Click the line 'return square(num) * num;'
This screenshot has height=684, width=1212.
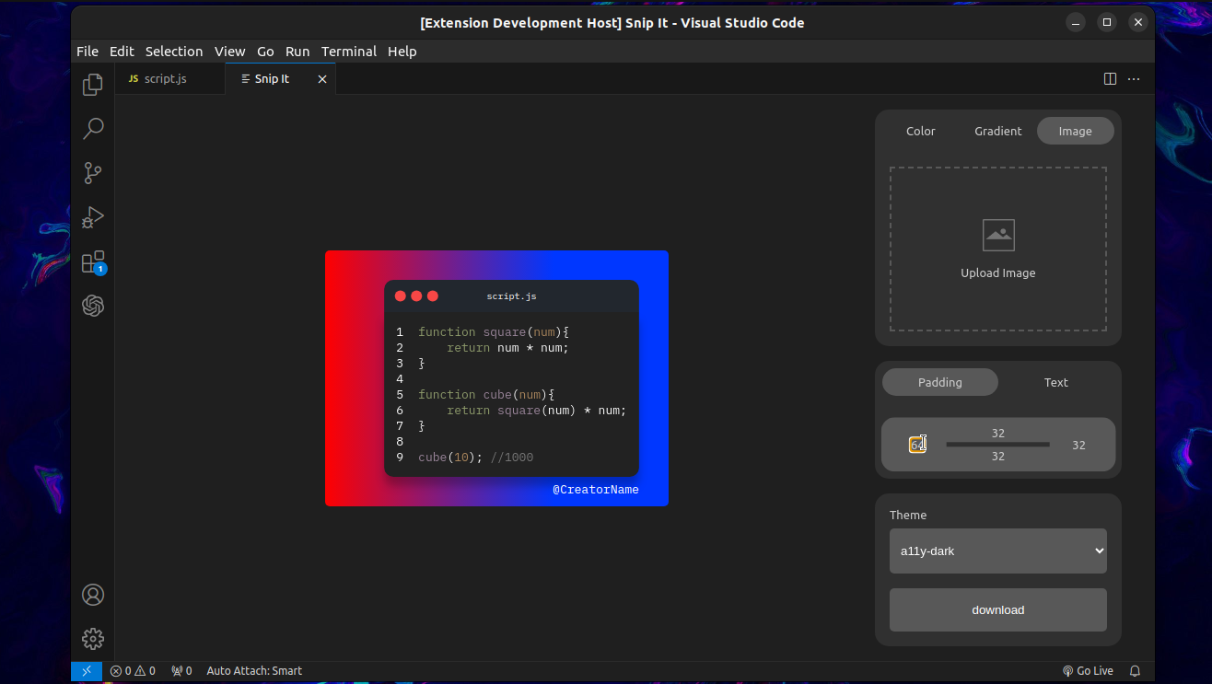537,410
